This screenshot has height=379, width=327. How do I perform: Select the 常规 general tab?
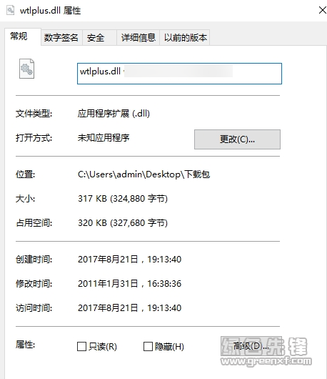(23, 36)
